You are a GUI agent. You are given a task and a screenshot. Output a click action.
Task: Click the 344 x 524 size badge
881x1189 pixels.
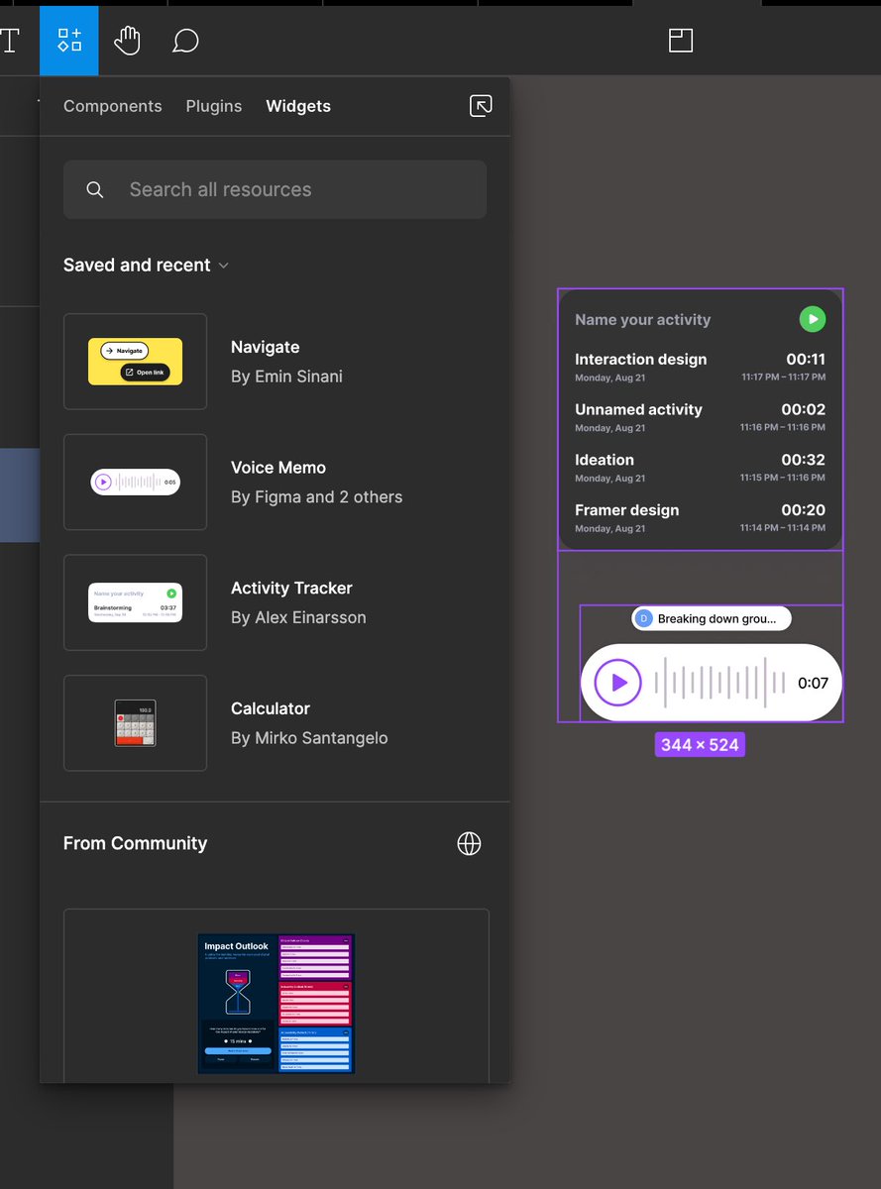700,744
